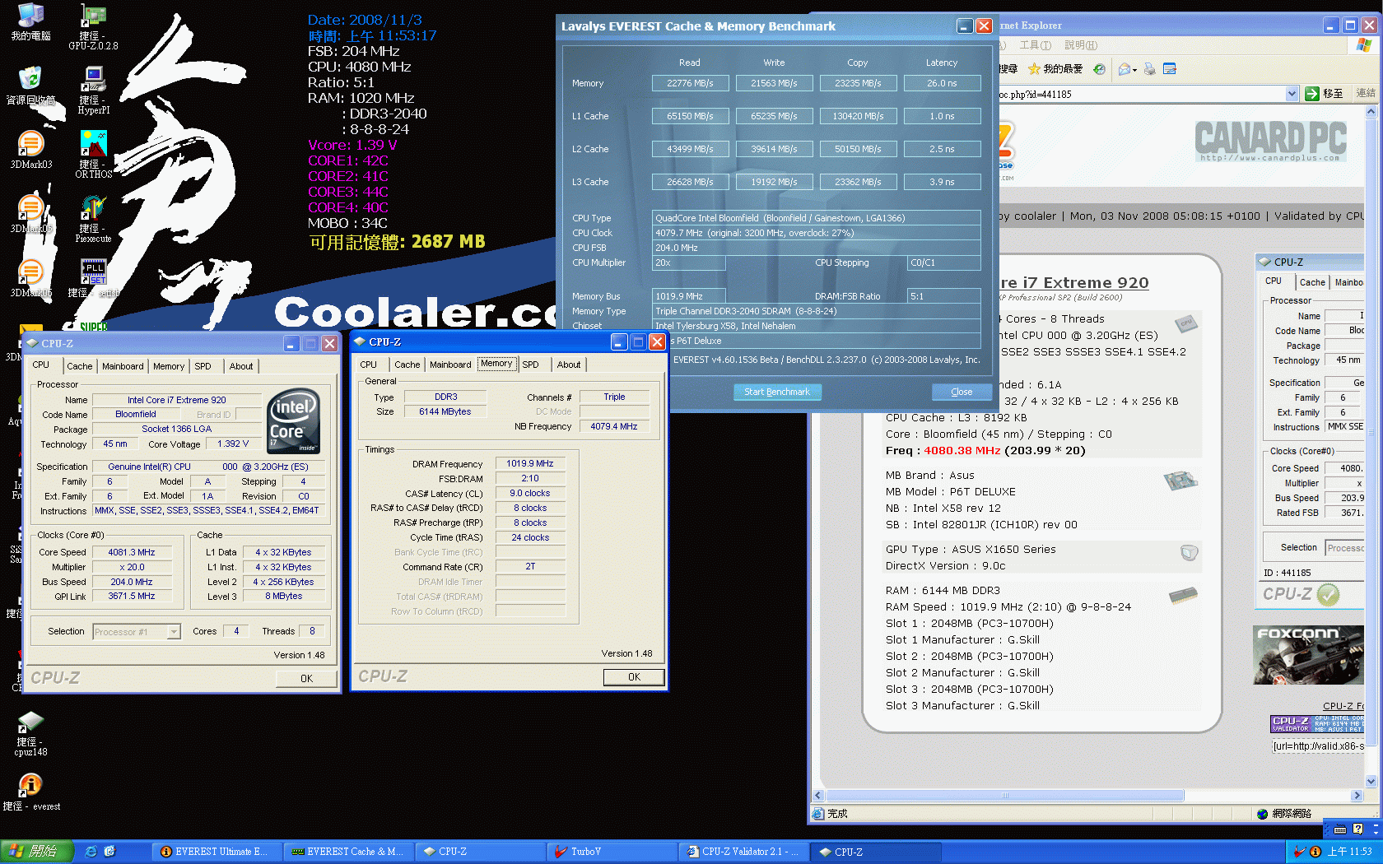Open the Mainboard tab in the left CPU-Z window
This screenshot has width=1383, height=864.
[123, 366]
